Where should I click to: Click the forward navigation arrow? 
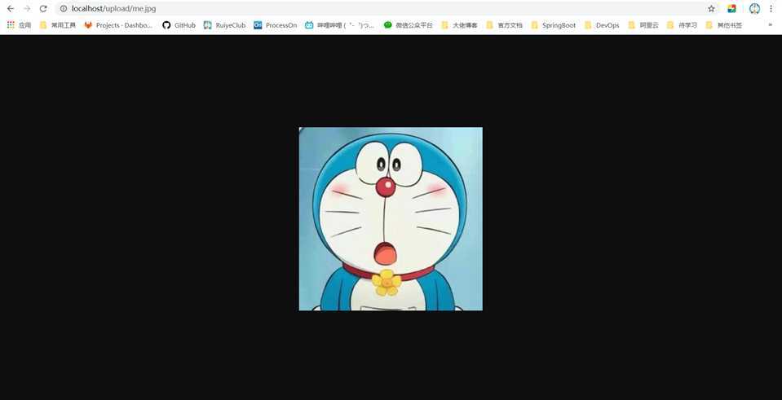[x=27, y=8]
